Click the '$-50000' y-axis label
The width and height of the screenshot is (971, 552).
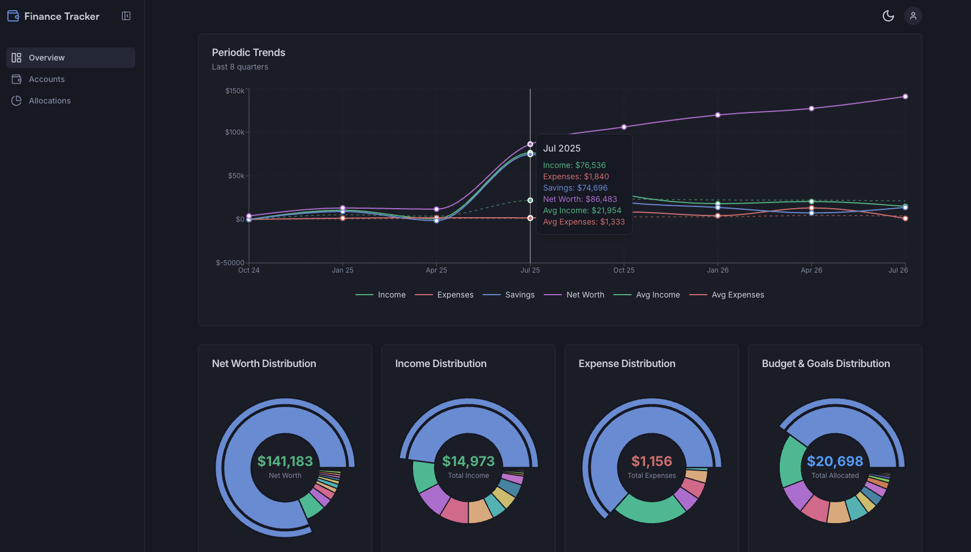pyautogui.click(x=230, y=263)
